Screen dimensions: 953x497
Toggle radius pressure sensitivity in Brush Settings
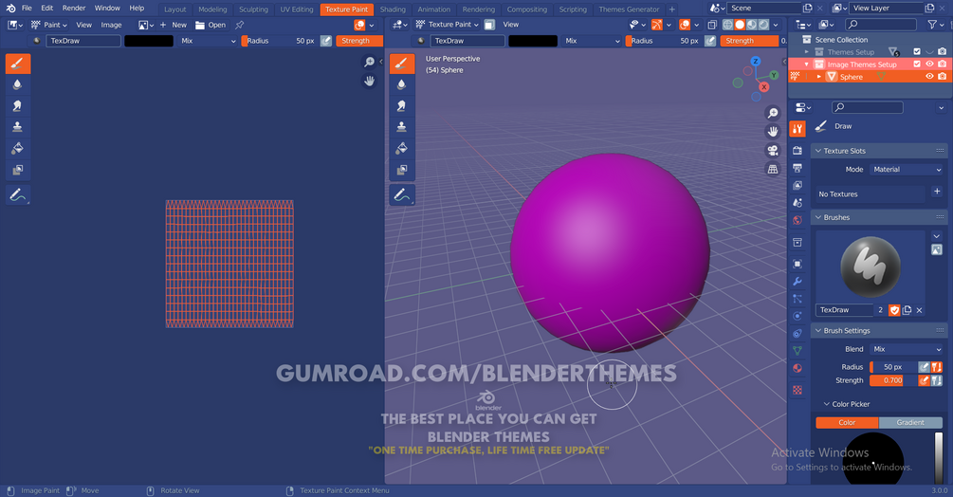924,367
